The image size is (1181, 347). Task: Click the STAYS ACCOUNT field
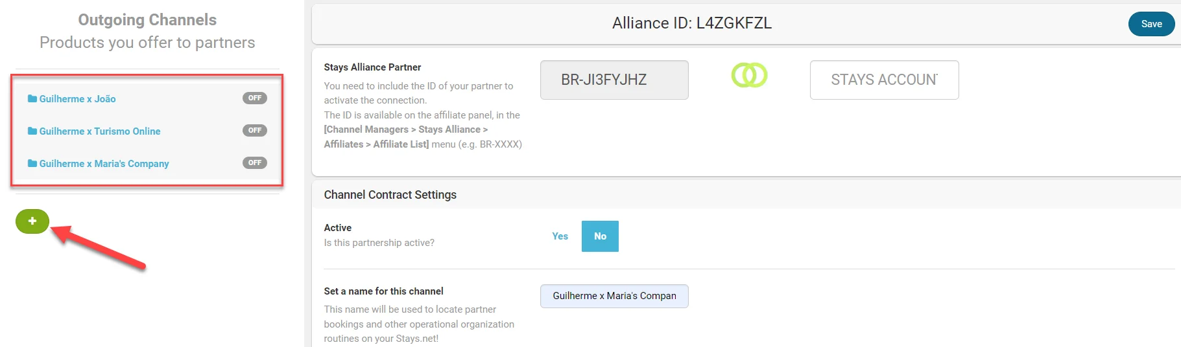pos(884,80)
